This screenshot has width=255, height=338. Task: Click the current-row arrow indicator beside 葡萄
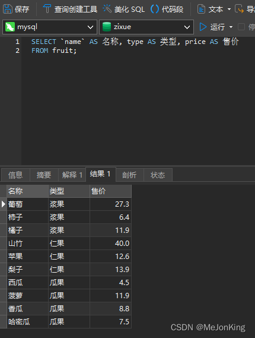pyautogui.click(x=3, y=204)
